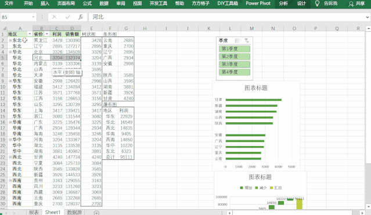Select row 13 header
The image size is (371, 215).
(3, 104)
